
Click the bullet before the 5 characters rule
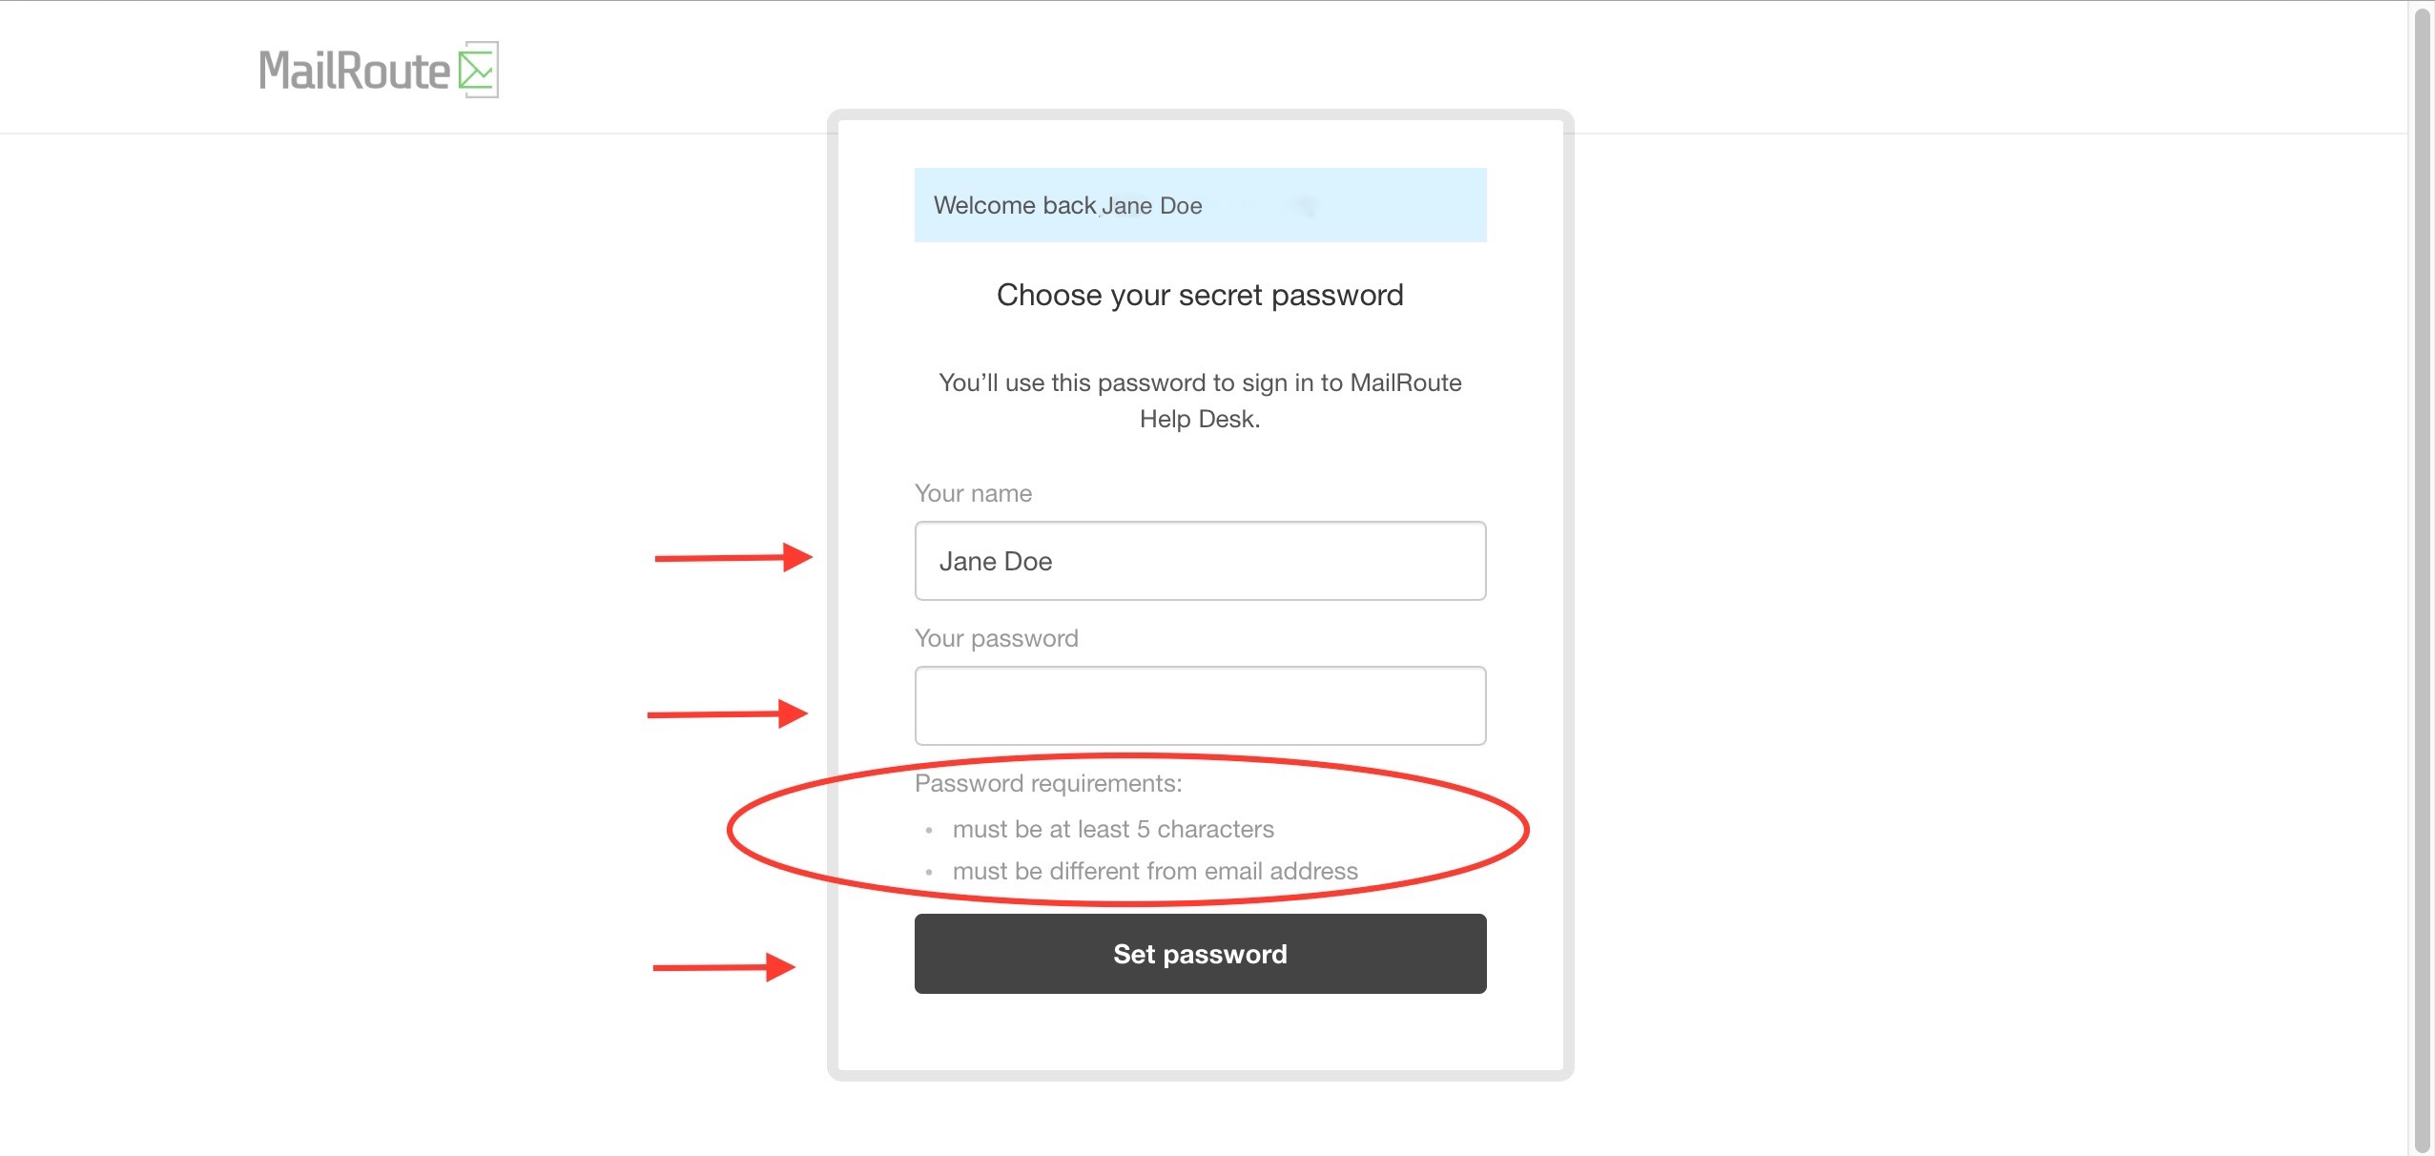(x=929, y=830)
